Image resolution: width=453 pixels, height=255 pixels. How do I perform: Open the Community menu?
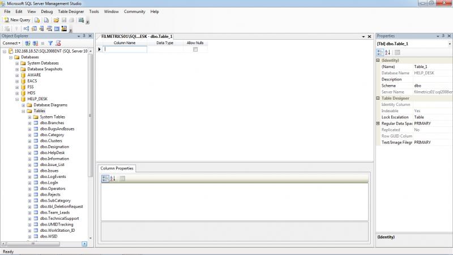134,11
